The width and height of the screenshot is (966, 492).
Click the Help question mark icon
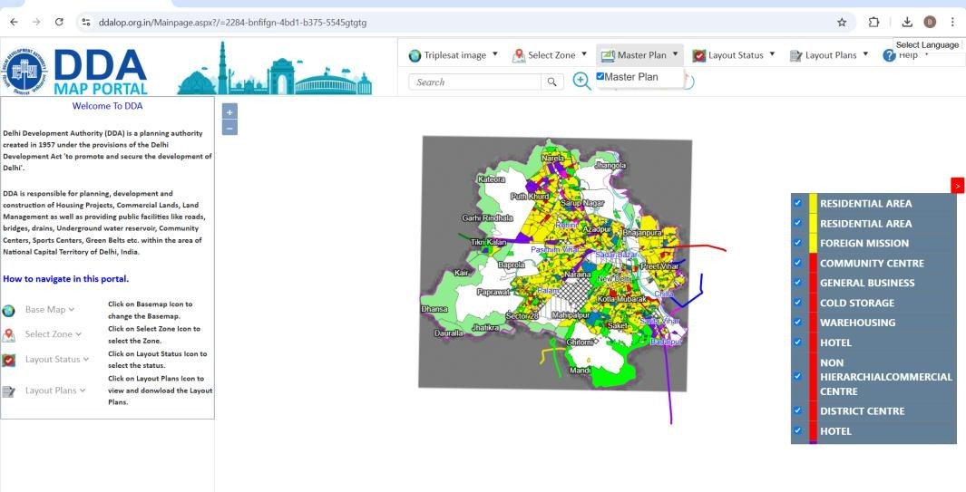[889, 55]
